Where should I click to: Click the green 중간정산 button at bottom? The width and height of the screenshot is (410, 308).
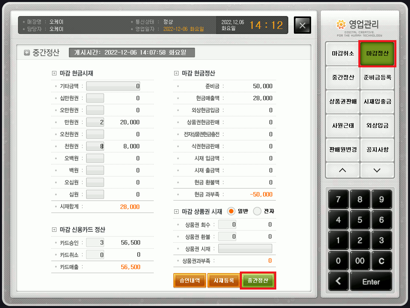coord(258,281)
